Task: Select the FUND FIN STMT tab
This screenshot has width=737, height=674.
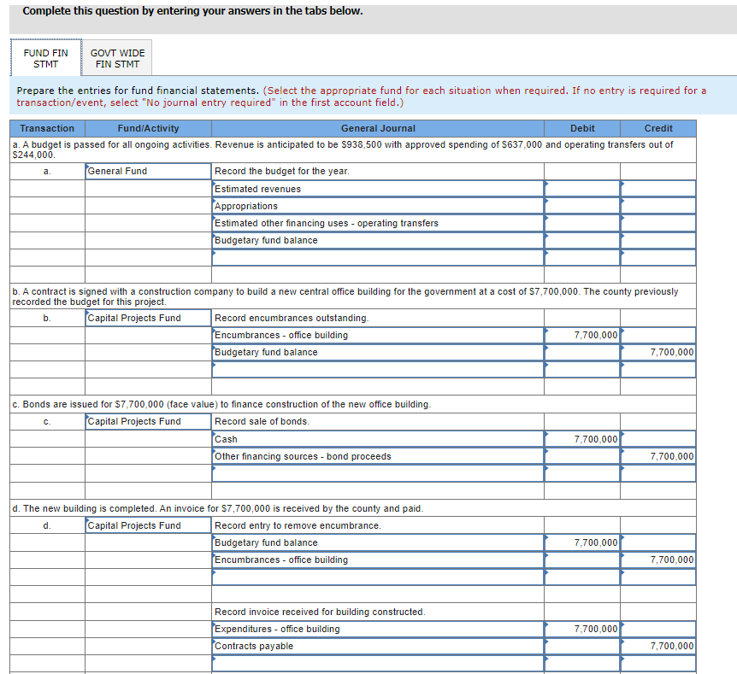Action: (x=45, y=58)
